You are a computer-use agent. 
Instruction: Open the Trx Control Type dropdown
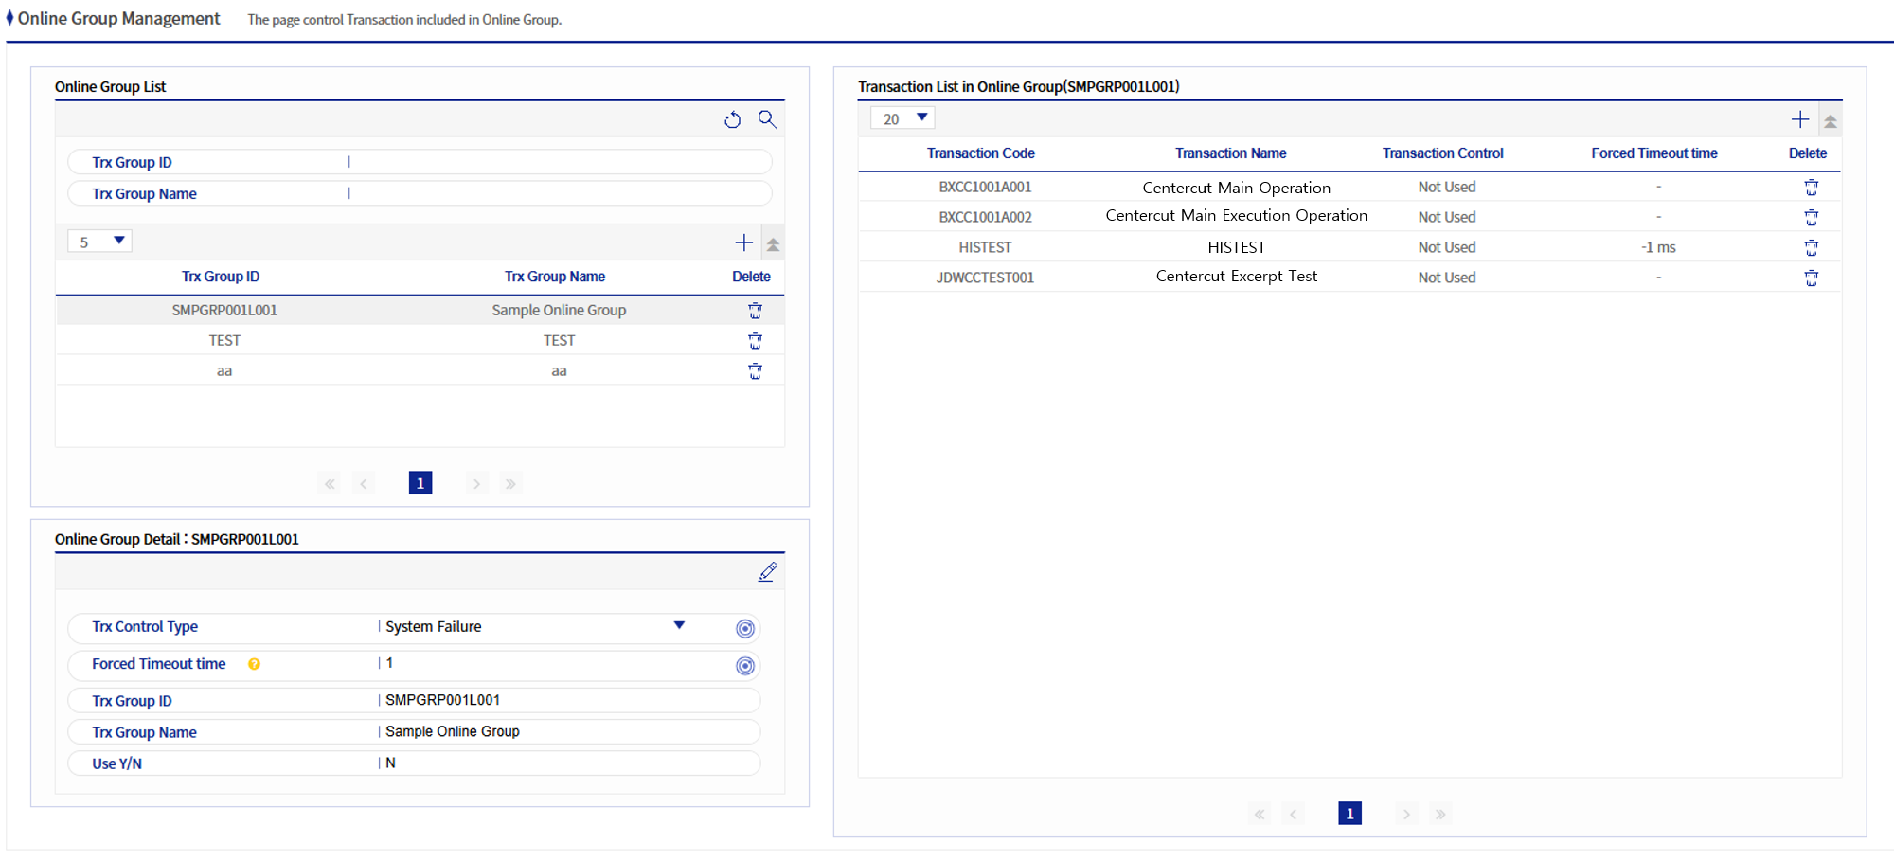[x=678, y=626]
